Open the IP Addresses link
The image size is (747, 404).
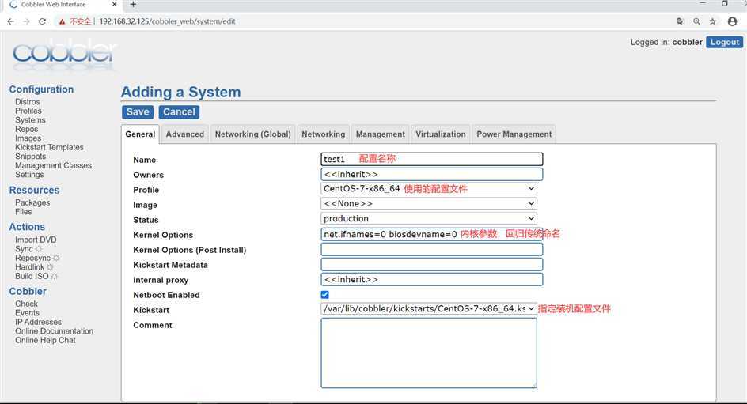(38, 322)
